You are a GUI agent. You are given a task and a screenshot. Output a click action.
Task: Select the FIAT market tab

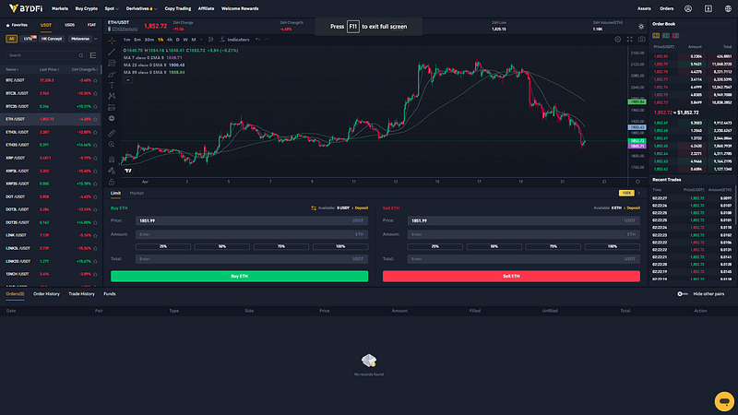91,25
